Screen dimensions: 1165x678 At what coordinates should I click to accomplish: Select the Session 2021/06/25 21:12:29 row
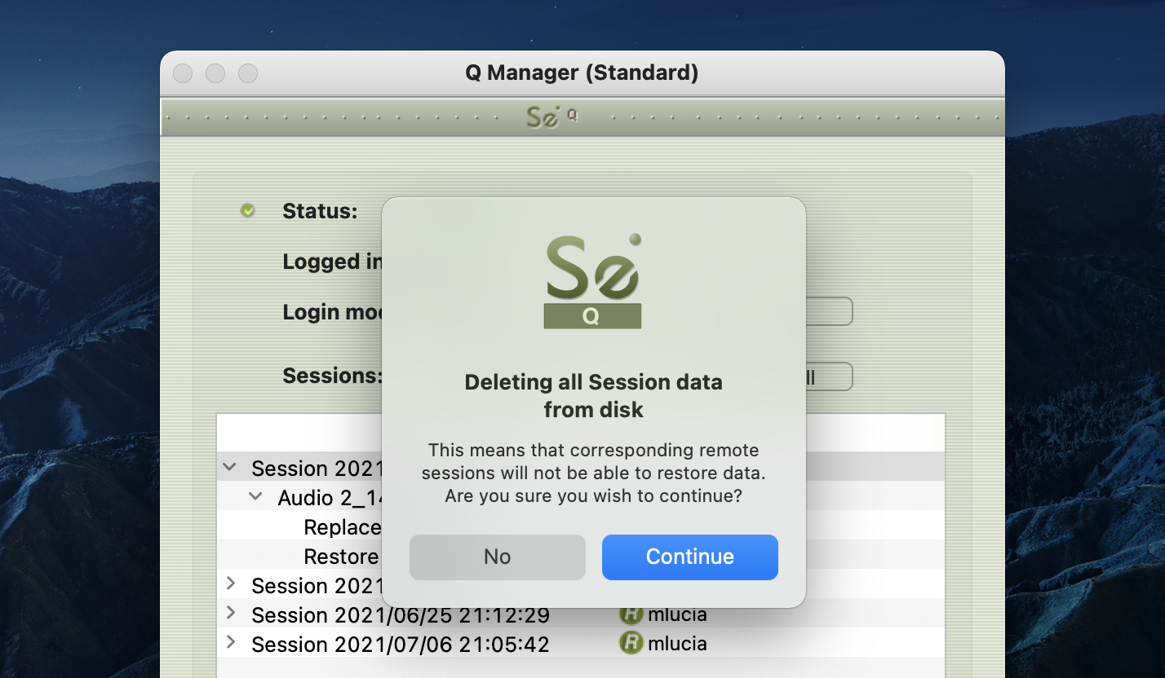coord(400,615)
